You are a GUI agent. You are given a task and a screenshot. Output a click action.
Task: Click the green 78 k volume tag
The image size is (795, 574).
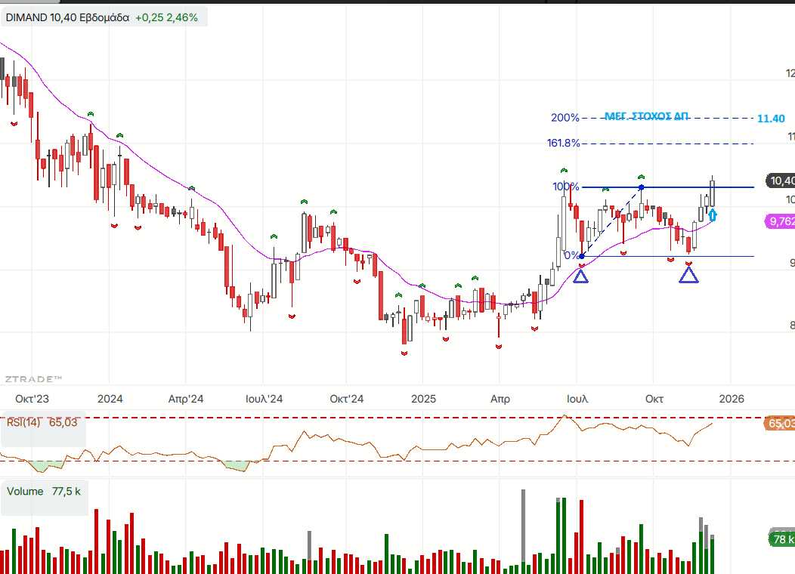coord(781,539)
